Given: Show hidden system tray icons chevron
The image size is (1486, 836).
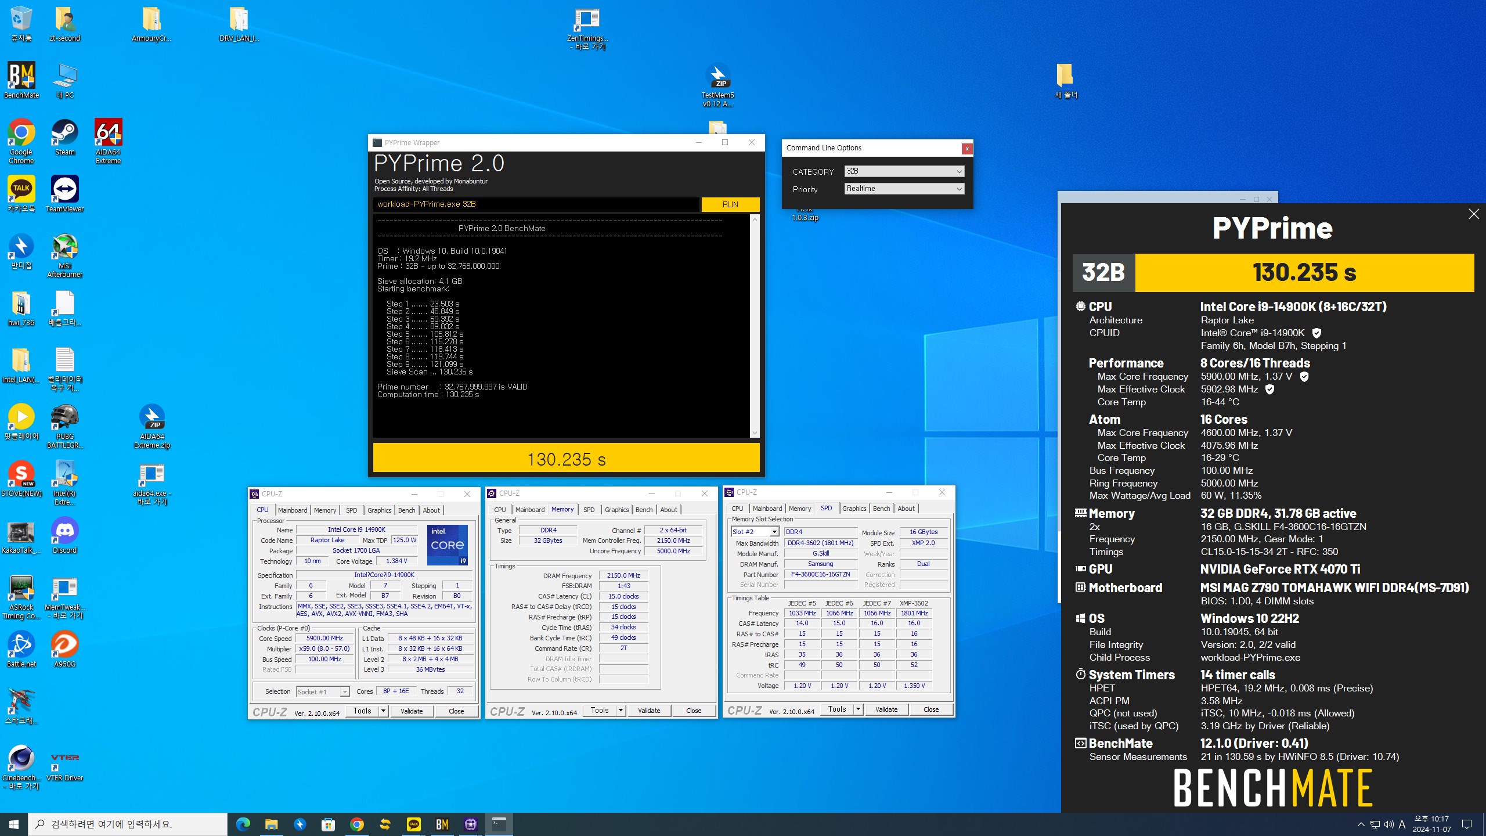Looking at the screenshot, I should coord(1361,824).
